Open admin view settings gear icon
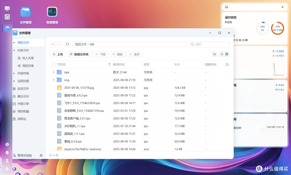Viewport: 291px width, 175px height. click(41, 155)
